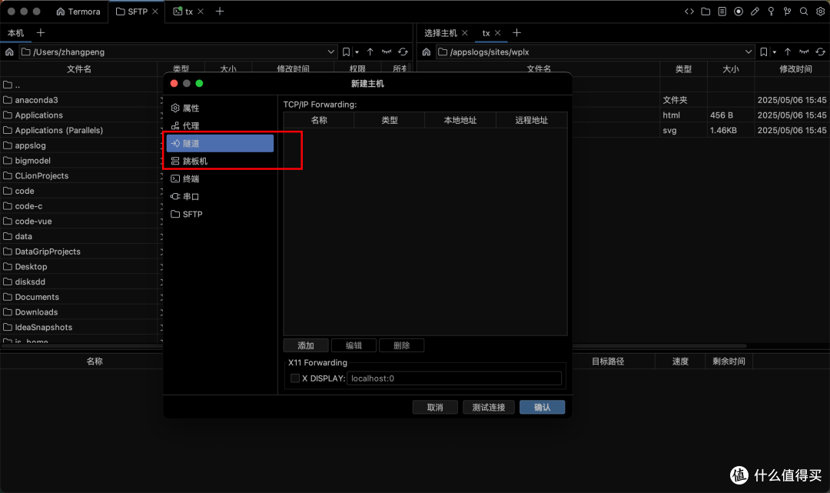This screenshot has width=830, height=493.
Task: Open 属性 section in new host dialog
Action: 221,108
